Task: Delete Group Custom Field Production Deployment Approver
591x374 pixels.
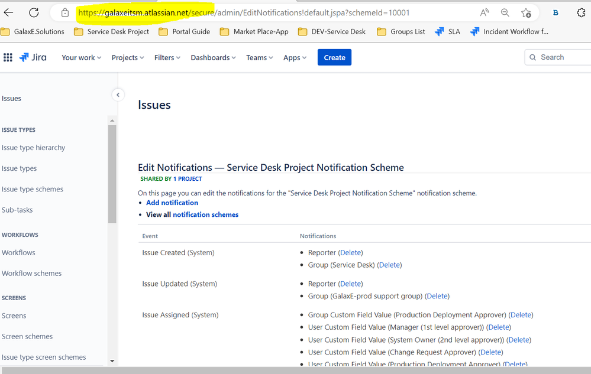Action: 521,314
